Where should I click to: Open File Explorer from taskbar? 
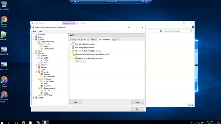tap(31, 123)
